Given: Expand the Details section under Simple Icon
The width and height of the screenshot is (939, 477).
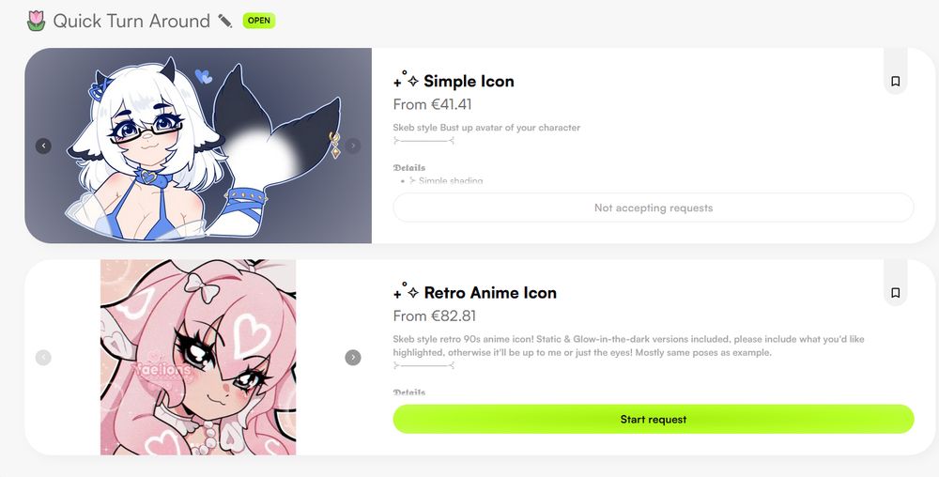Looking at the screenshot, I should [409, 167].
